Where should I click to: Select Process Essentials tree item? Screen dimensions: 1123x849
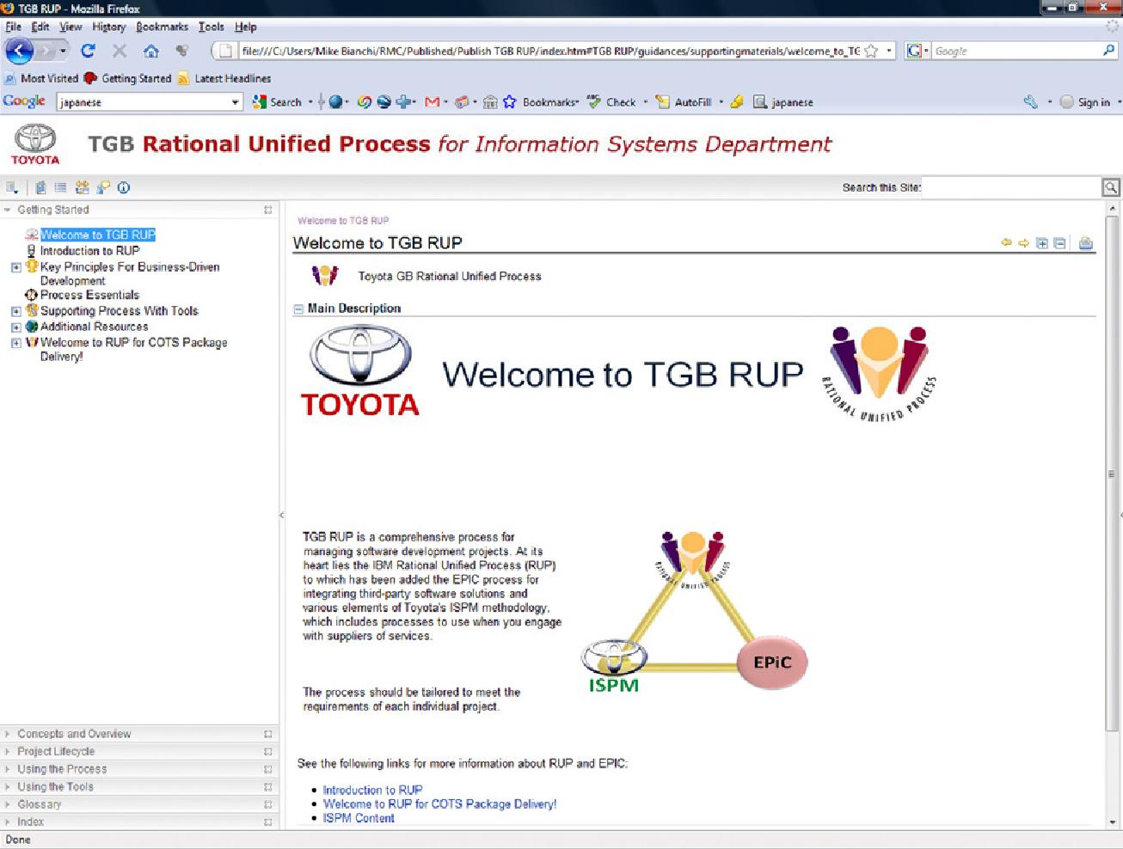pos(89,295)
